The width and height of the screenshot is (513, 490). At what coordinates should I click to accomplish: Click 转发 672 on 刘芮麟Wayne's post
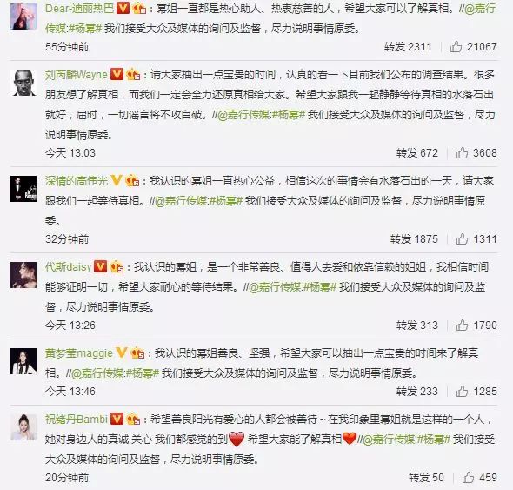417,152
